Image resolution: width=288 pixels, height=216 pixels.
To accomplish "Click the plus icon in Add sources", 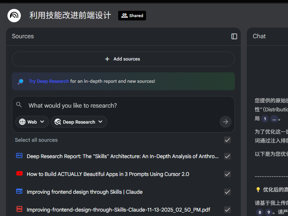I will coord(107,59).
